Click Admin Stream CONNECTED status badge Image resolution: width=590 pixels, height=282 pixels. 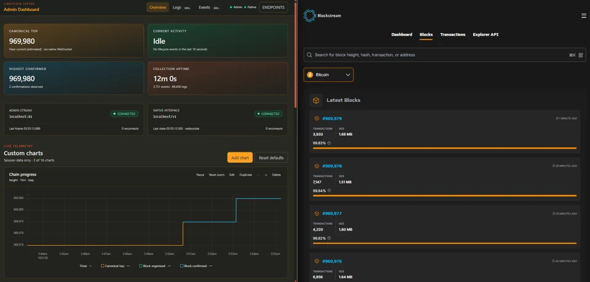[x=125, y=114]
